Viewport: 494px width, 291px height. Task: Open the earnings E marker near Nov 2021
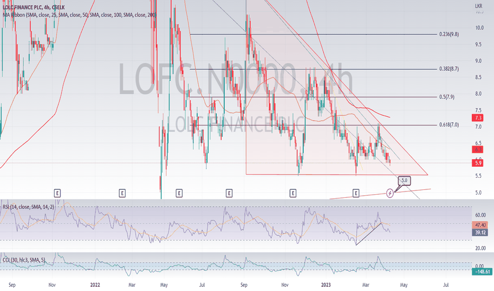pos(57,193)
